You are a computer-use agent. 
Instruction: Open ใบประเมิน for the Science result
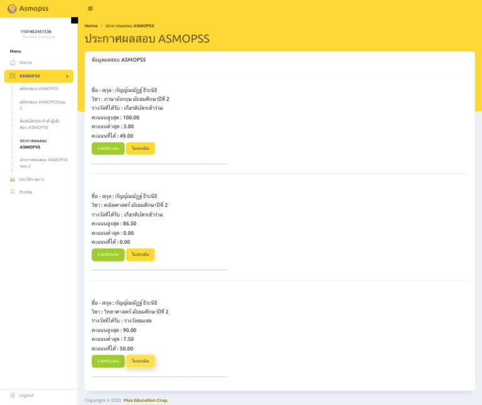(x=140, y=361)
